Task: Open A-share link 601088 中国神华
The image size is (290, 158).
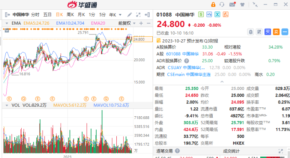Action: click(x=183, y=54)
